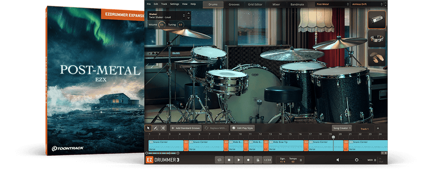
Task: Switch to the Drums tab
Action: 213,4
